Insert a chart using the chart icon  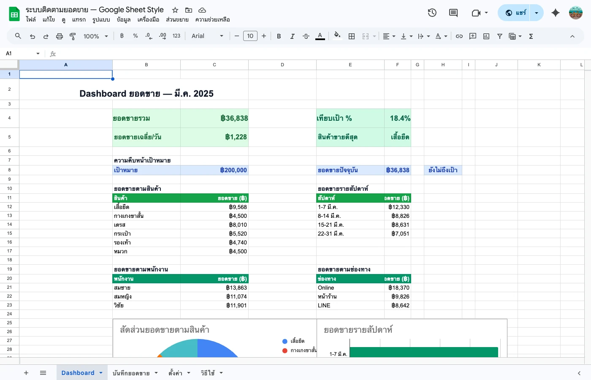coord(486,36)
